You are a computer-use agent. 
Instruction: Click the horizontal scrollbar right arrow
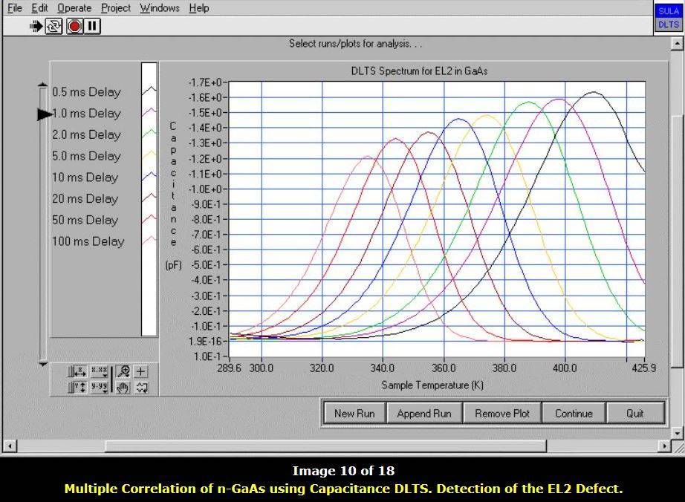(664, 446)
